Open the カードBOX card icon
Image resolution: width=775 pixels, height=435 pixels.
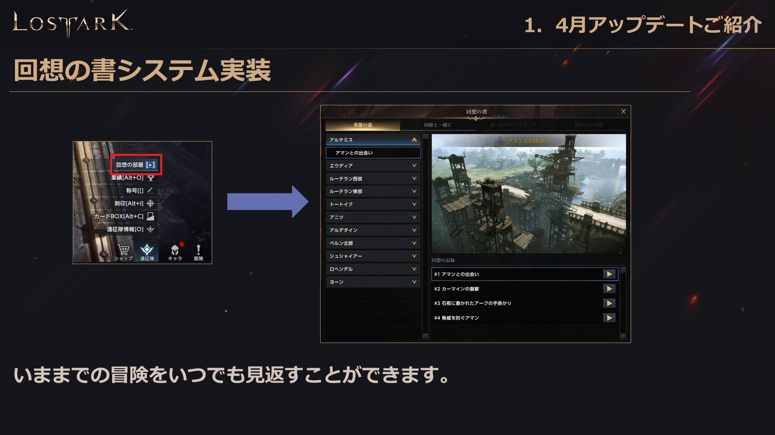[150, 216]
